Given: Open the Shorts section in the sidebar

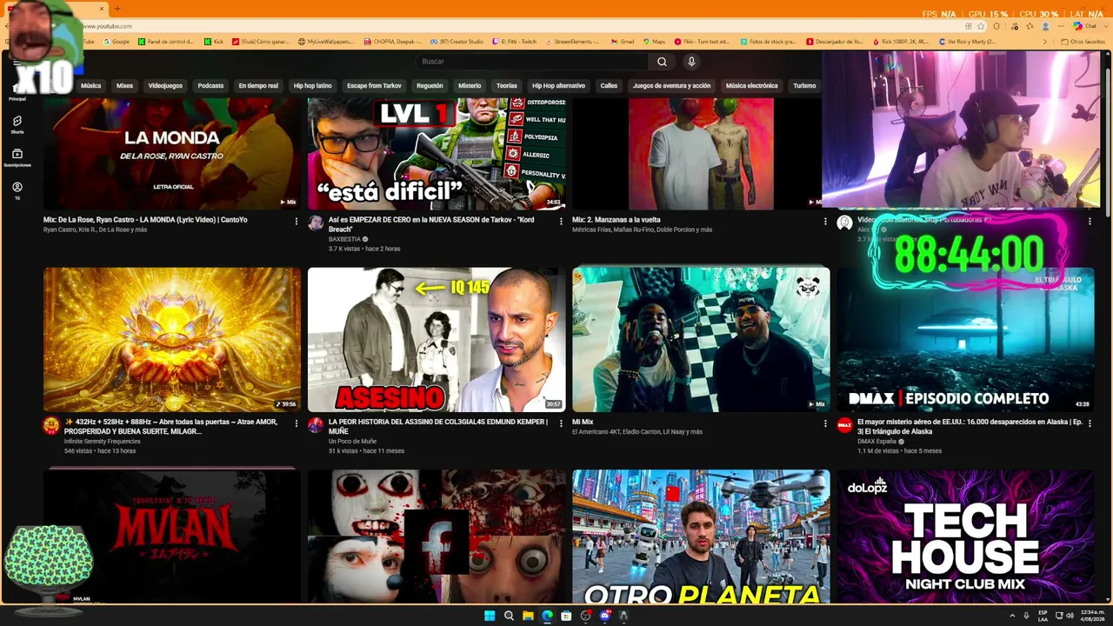Looking at the screenshot, I should (17, 124).
